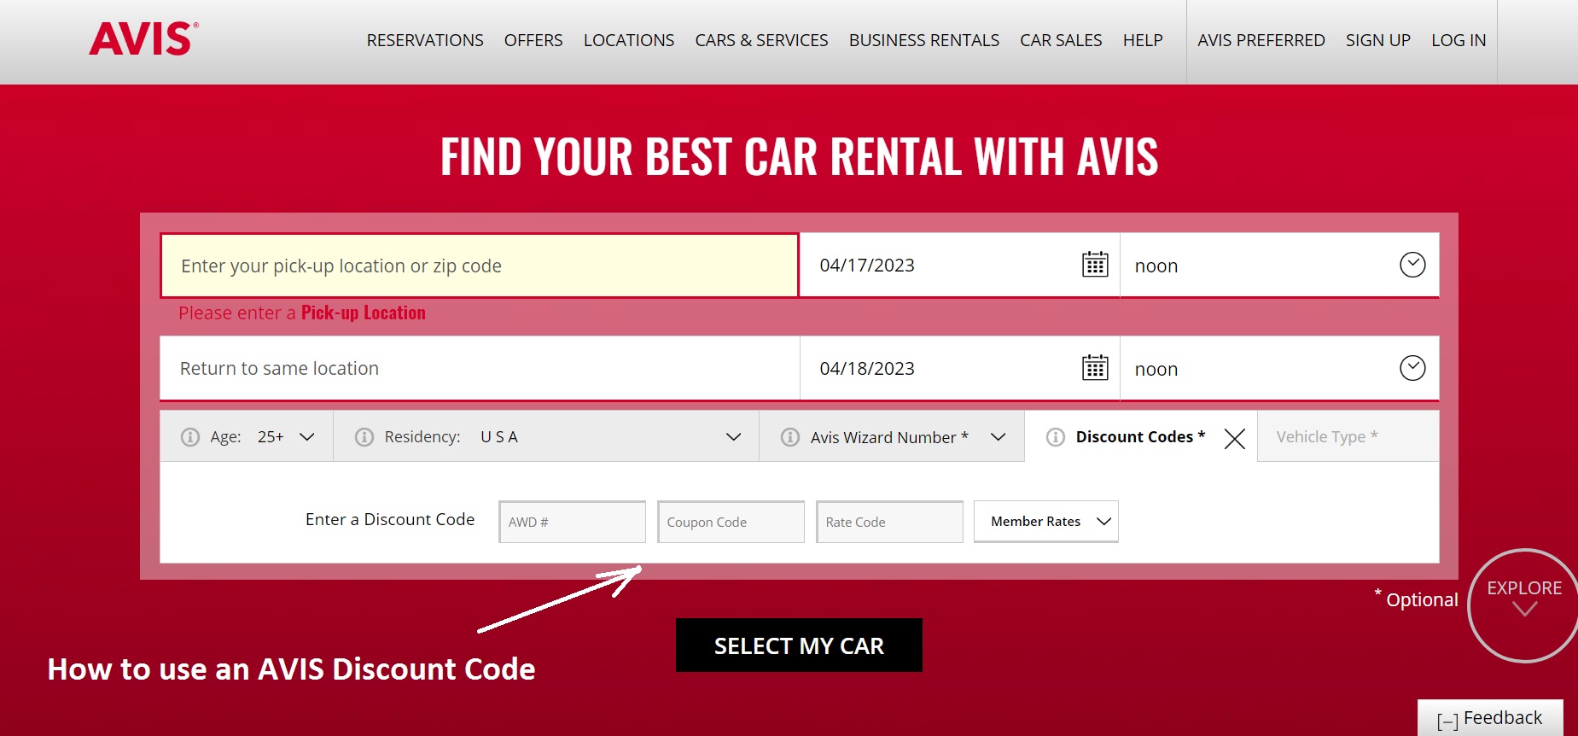
Task: Click the Select My Car button
Action: (799, 645)
